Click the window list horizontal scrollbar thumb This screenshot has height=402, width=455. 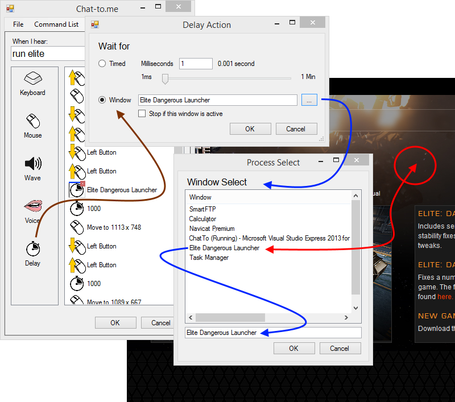[230, 318]
